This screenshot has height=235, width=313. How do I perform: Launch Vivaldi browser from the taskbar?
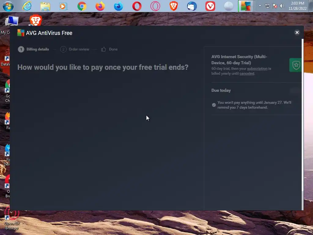pos(210,6)
